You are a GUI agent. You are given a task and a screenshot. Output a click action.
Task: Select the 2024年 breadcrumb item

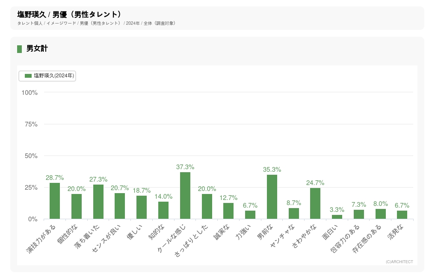pyautogui.click(x=133, y=23)
